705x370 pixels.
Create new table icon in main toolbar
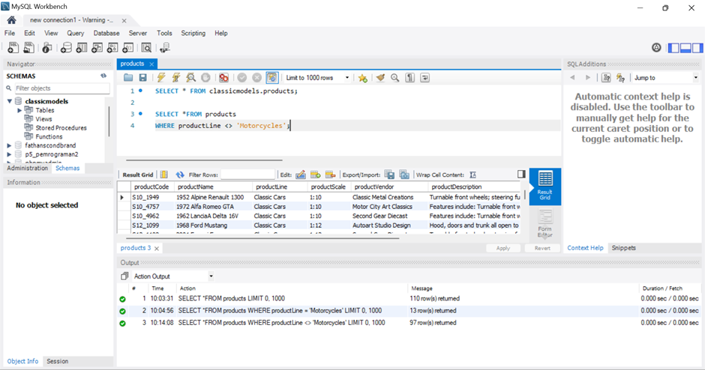coord(82,48)
